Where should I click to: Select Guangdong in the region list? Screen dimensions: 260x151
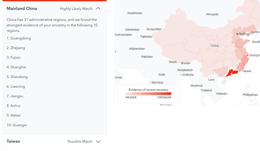coord(19,38)
